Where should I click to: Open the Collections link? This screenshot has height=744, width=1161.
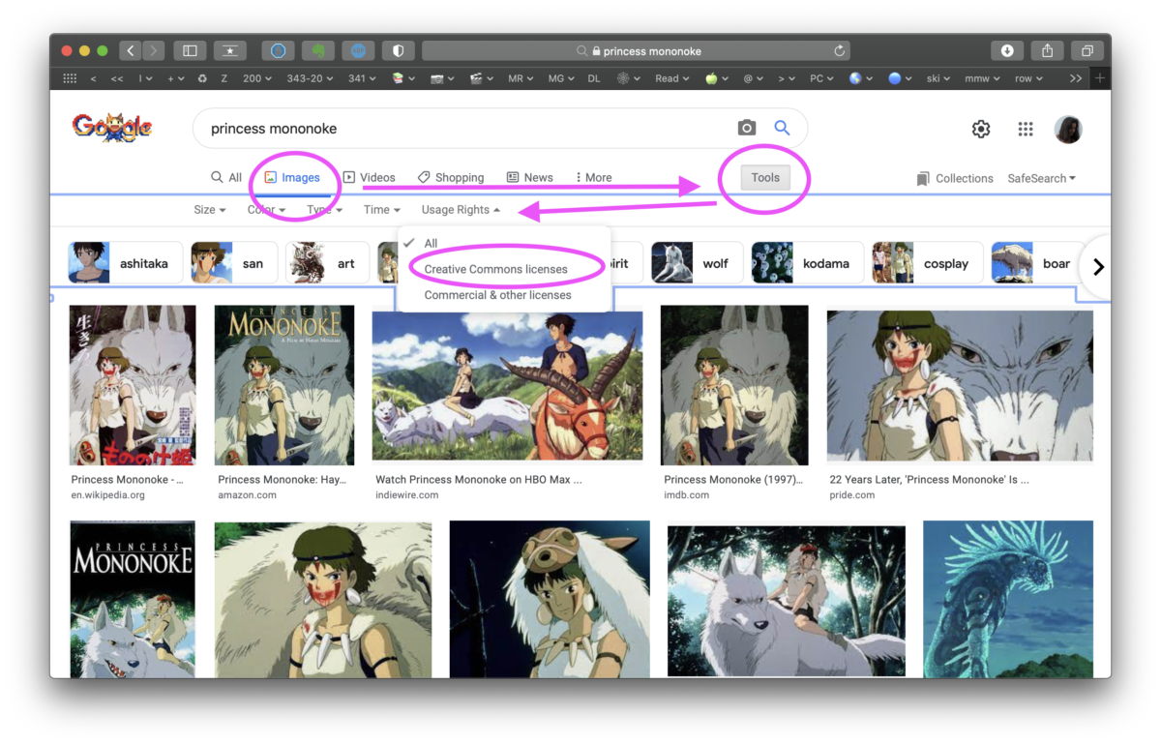(955, 178)
